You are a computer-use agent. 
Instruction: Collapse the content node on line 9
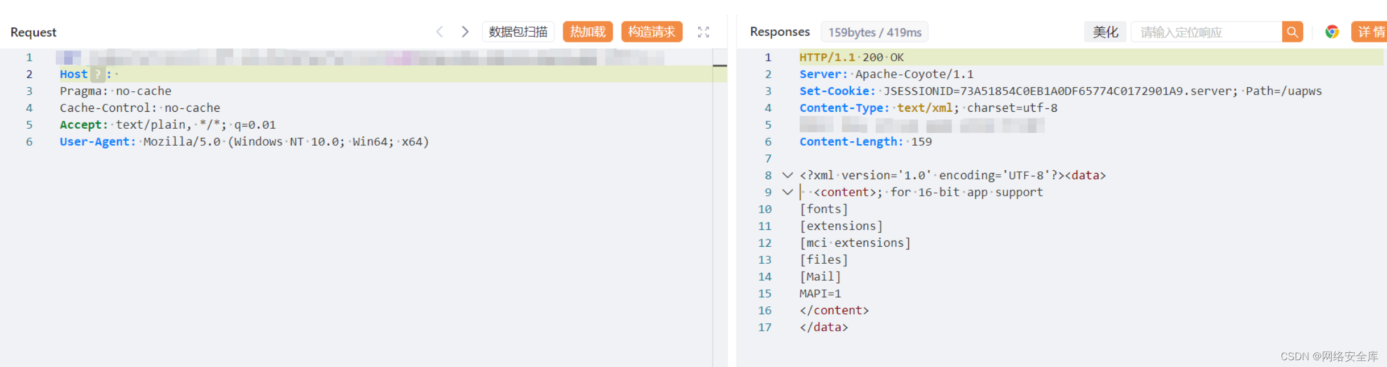(787, 192)
